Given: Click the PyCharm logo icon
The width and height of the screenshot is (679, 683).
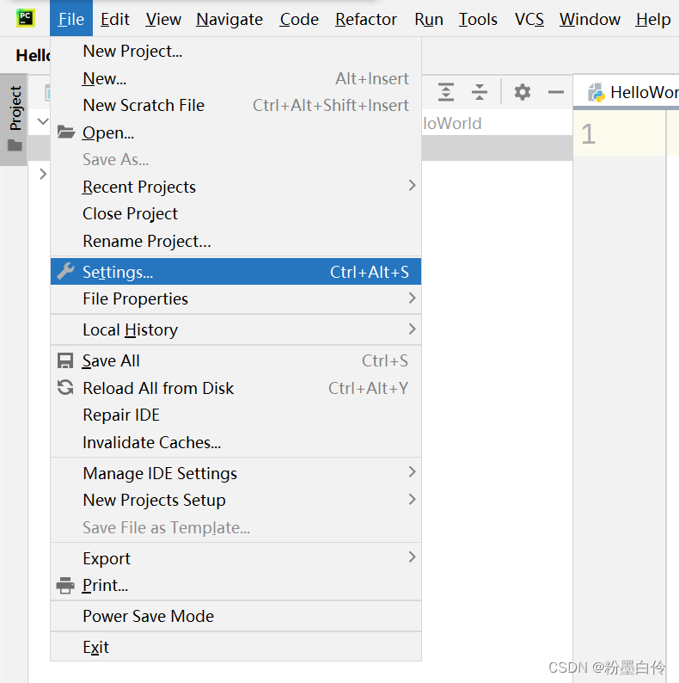Looking at the screenshot, I should (25, 18).
